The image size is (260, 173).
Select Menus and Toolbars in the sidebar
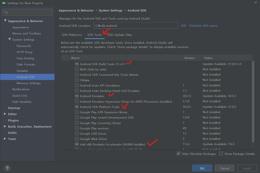[x=27, y=33]
